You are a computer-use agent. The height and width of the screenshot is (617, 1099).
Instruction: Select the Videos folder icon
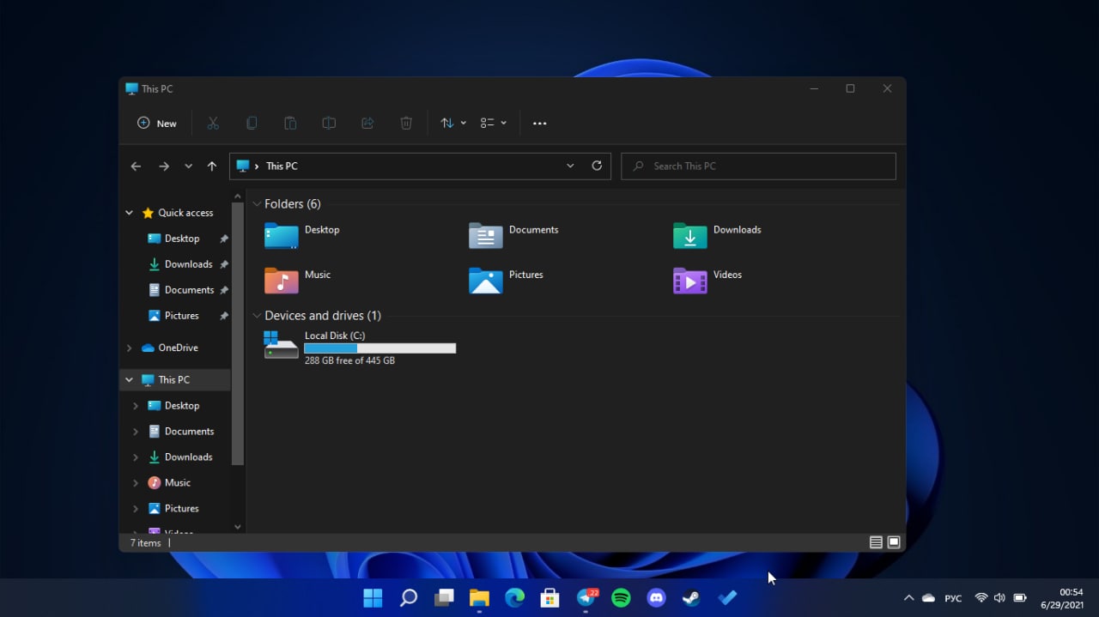point(689,280)
